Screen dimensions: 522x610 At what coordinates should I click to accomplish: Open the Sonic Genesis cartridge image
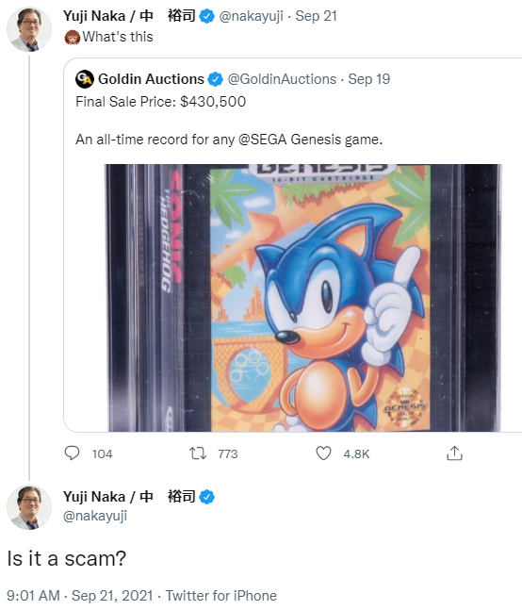[x=303, y=298]
